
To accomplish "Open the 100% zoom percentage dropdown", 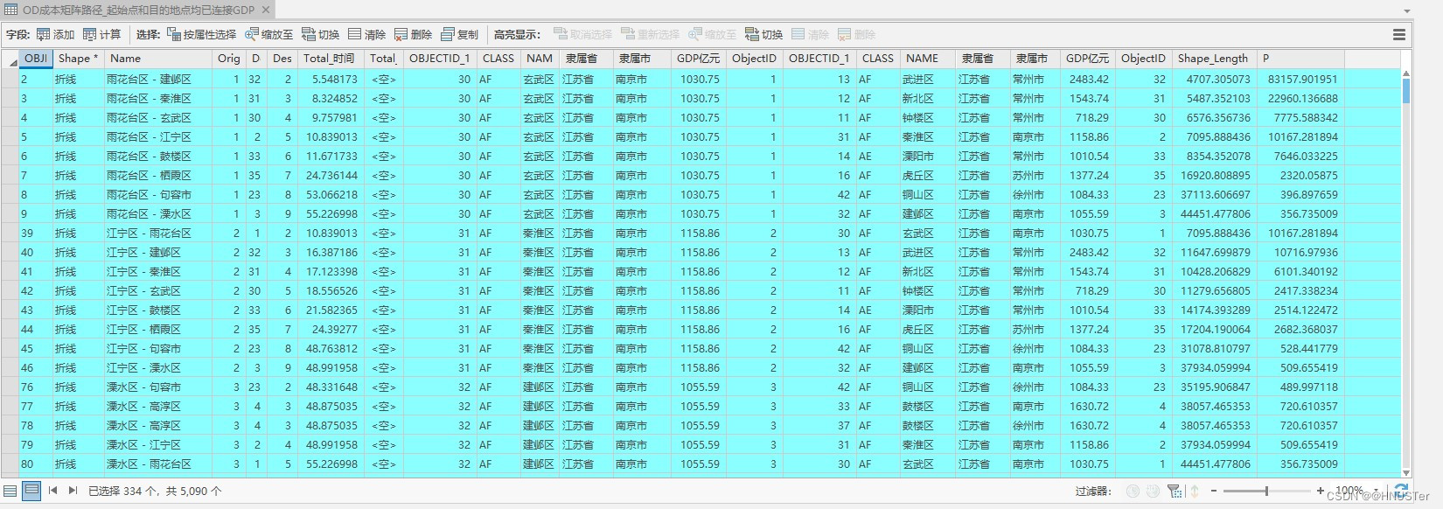I will click(1377, 492).
